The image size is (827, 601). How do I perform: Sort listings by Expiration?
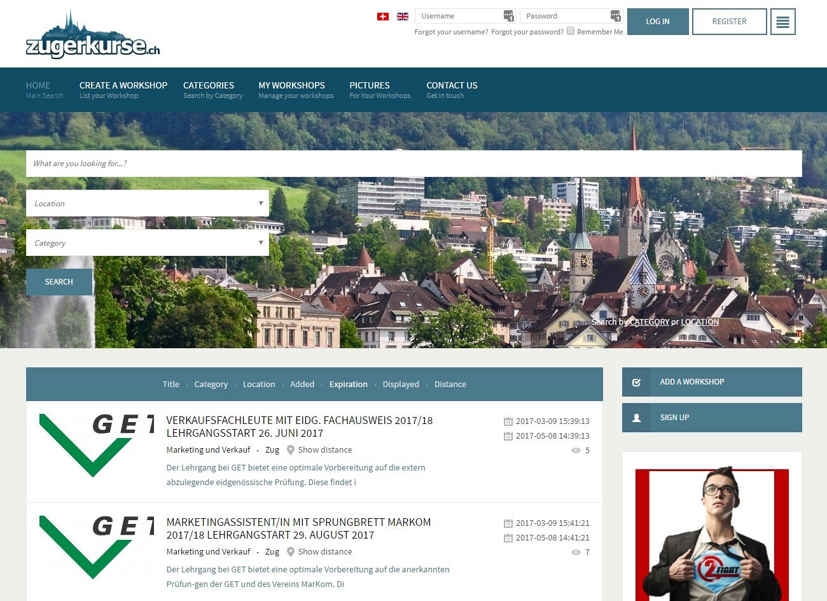(x=348, y=385)
